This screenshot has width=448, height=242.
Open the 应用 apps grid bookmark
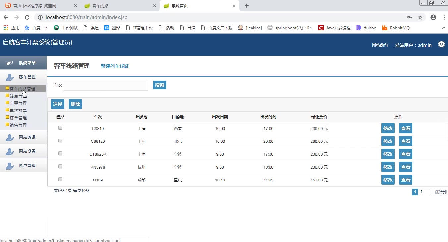[x=11, y=28]
